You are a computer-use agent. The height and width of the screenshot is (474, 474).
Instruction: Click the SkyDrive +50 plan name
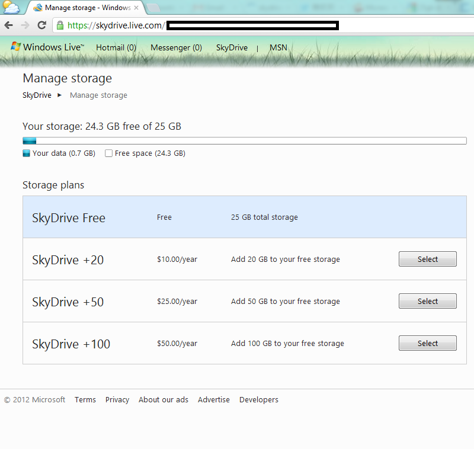(68, 302)
